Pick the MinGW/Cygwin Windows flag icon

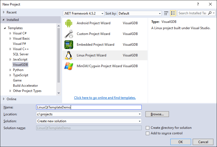coord(69,66)
